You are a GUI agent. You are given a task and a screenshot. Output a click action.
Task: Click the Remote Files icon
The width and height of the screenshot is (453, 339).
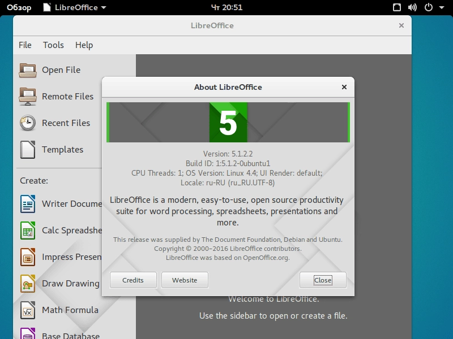pos(28,97)
